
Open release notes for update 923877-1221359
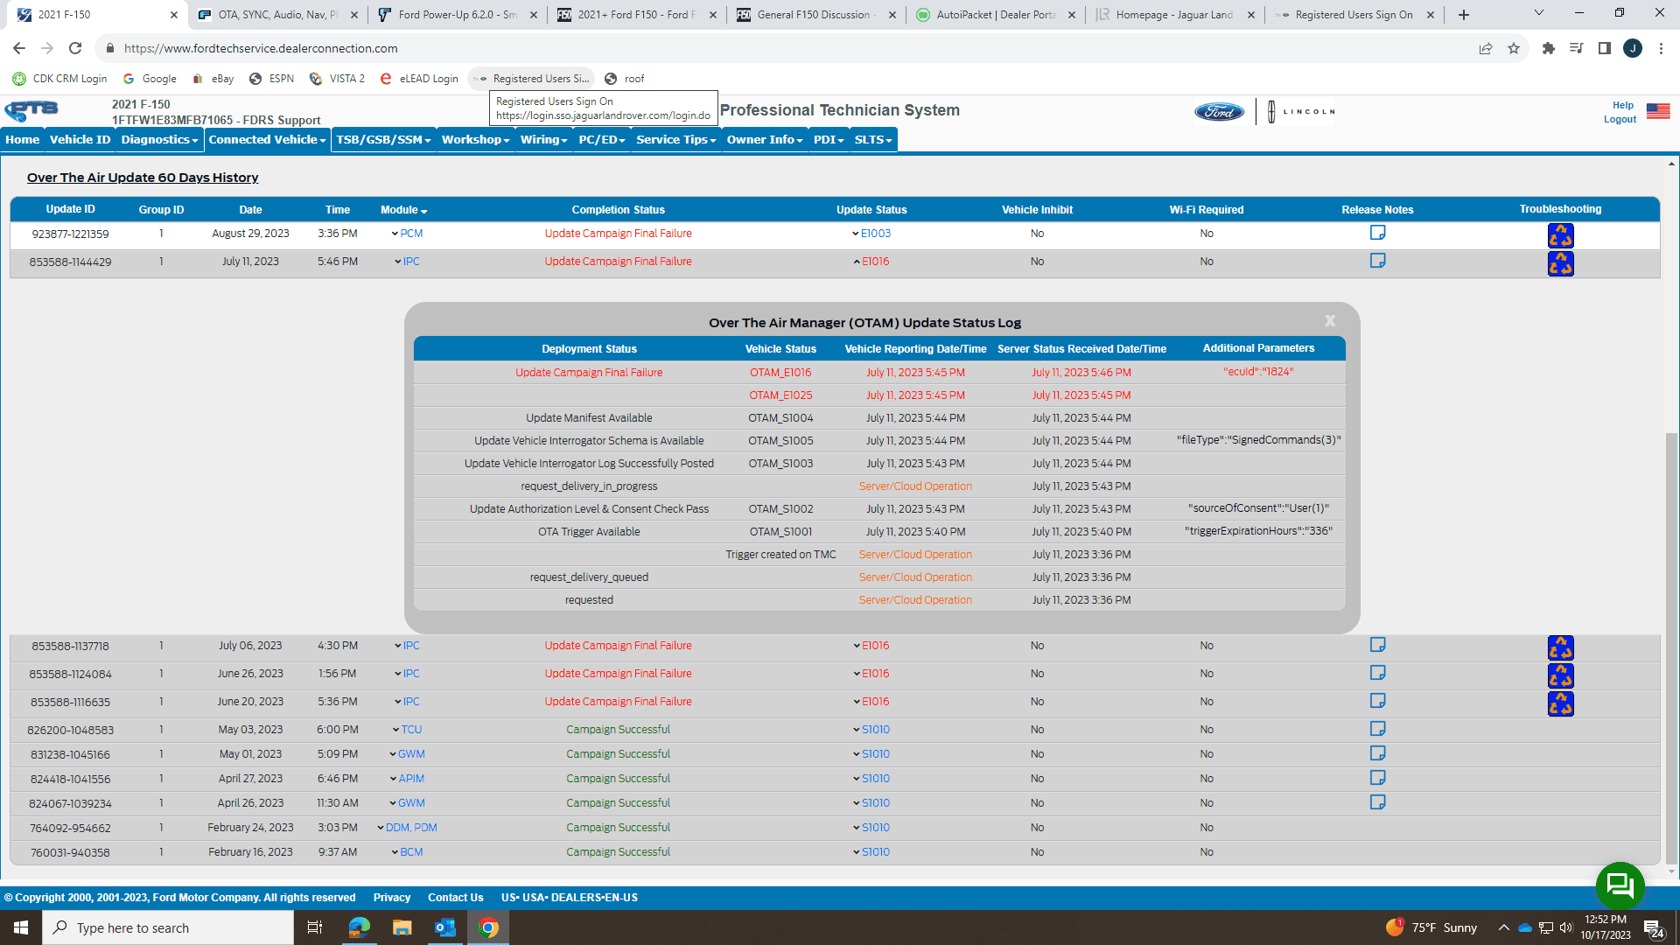1377,233
